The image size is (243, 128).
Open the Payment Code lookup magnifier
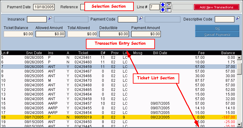click(x=141, y=19)
